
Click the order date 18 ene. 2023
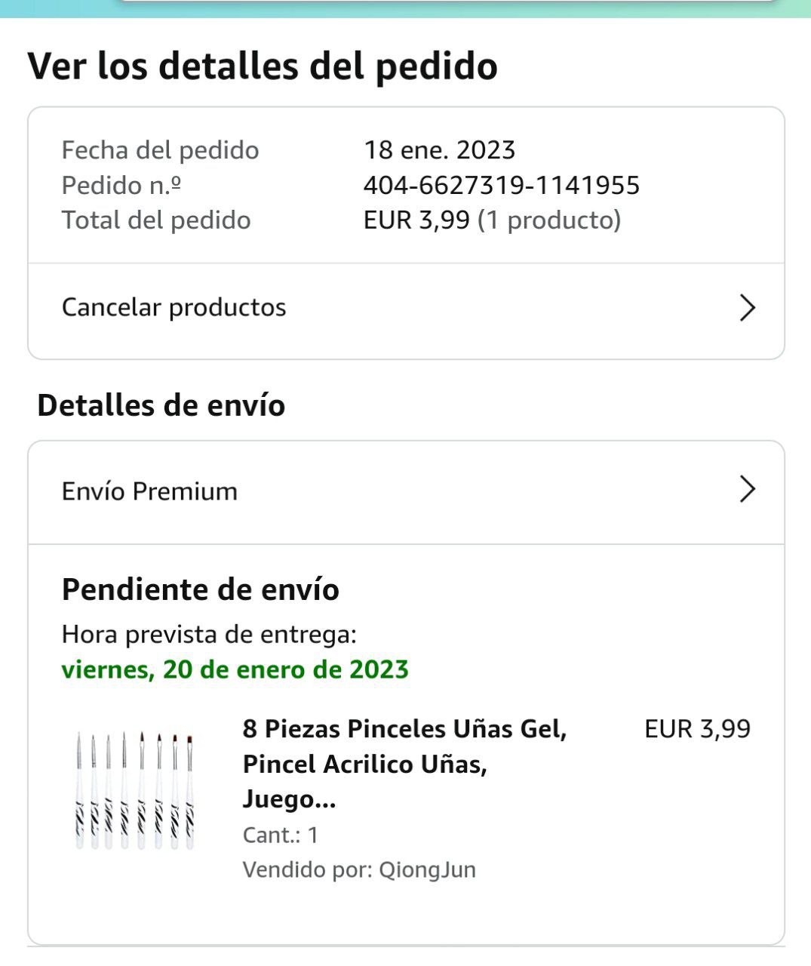(439, 149)
